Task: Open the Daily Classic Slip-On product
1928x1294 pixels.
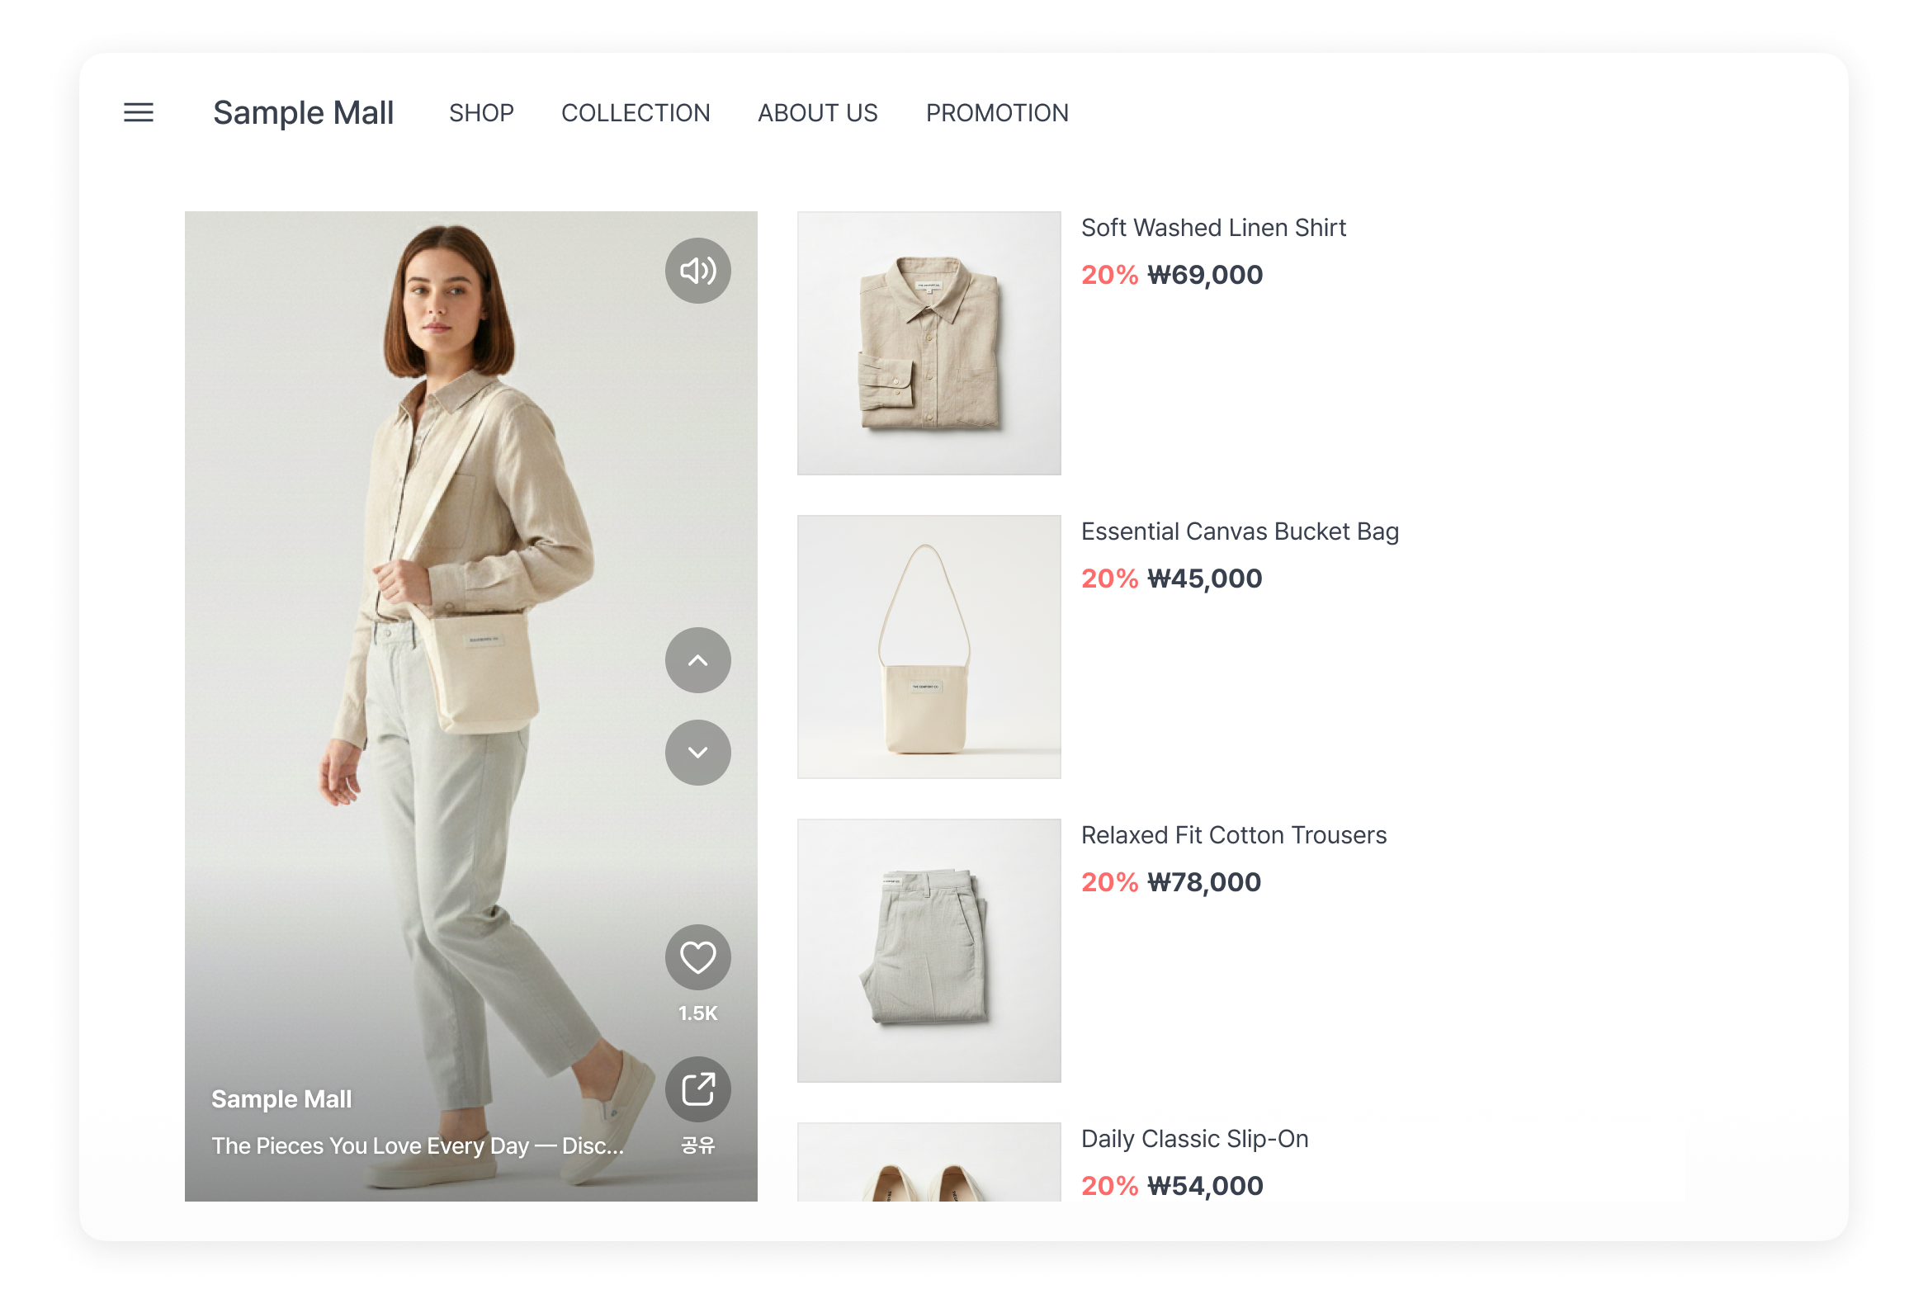Action: pos(1195,1138)
